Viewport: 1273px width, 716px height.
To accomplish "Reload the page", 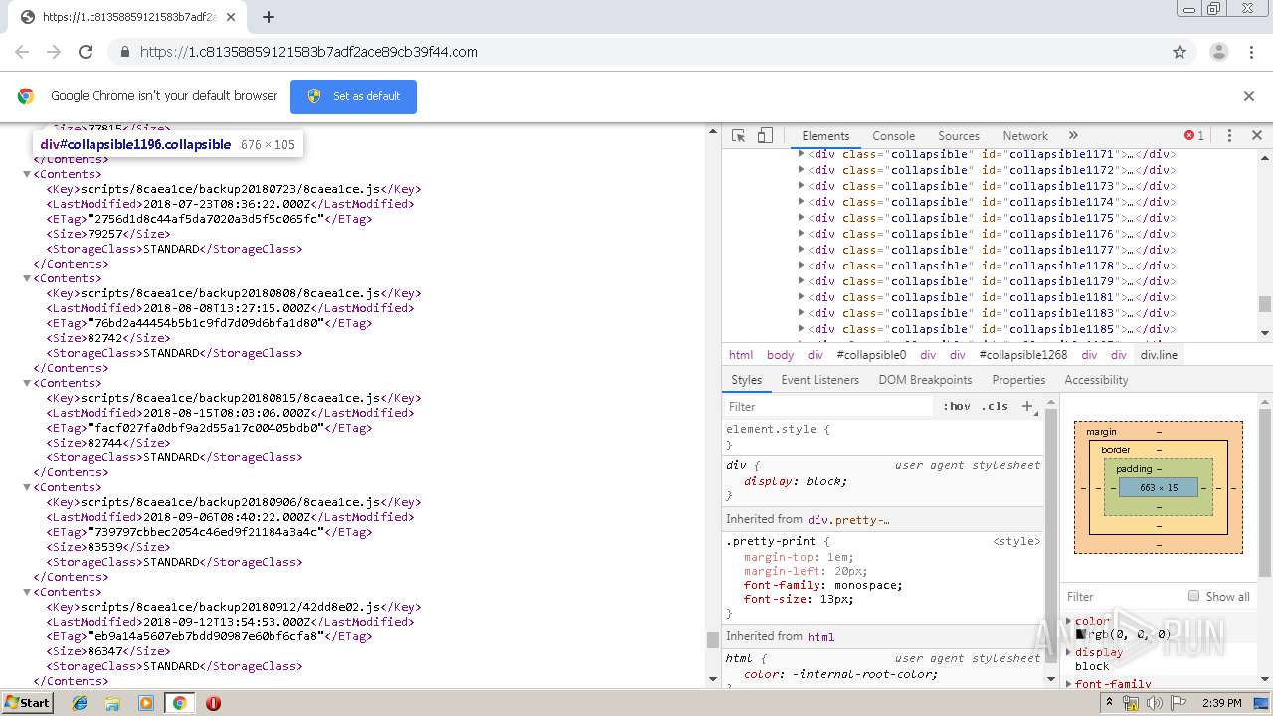I will point(86,52).
